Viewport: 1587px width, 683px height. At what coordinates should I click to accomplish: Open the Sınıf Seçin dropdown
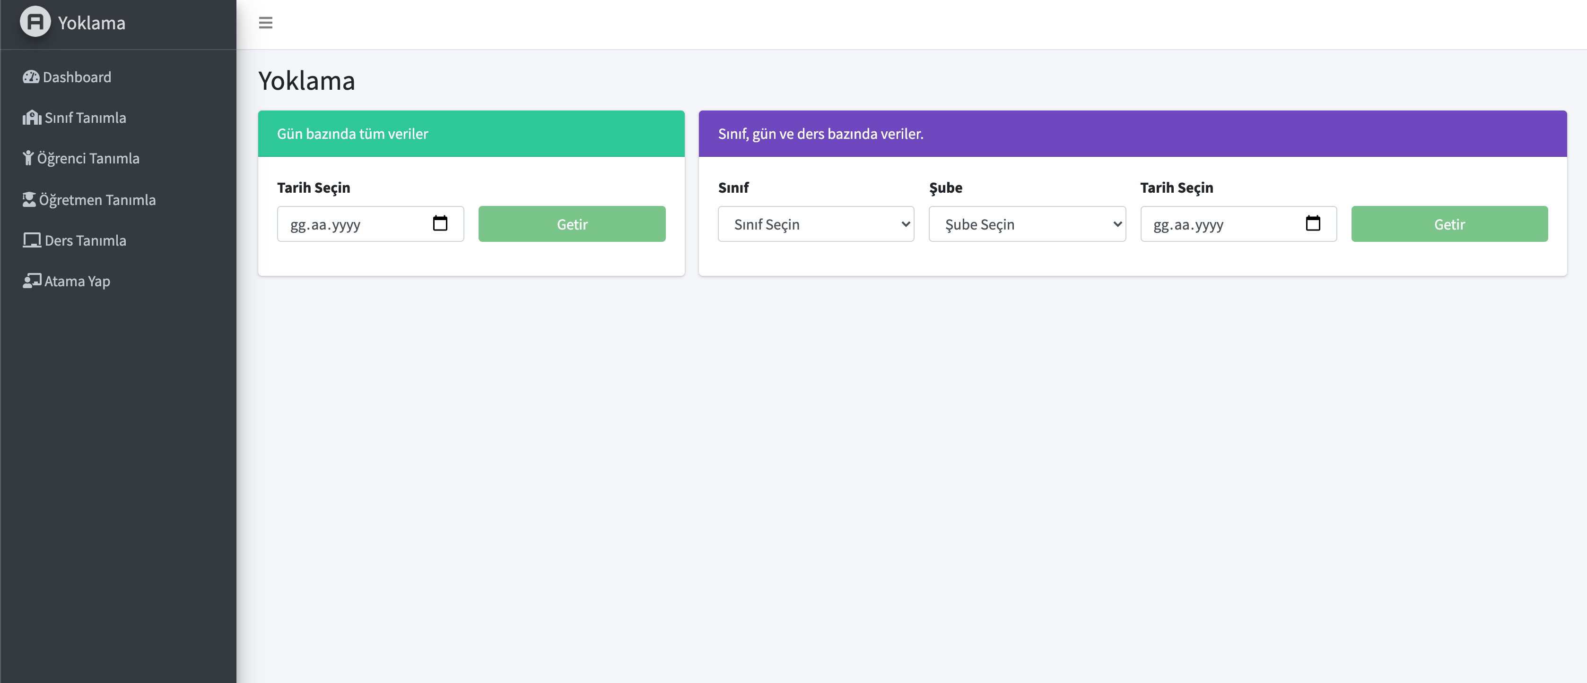coord(816,224)
